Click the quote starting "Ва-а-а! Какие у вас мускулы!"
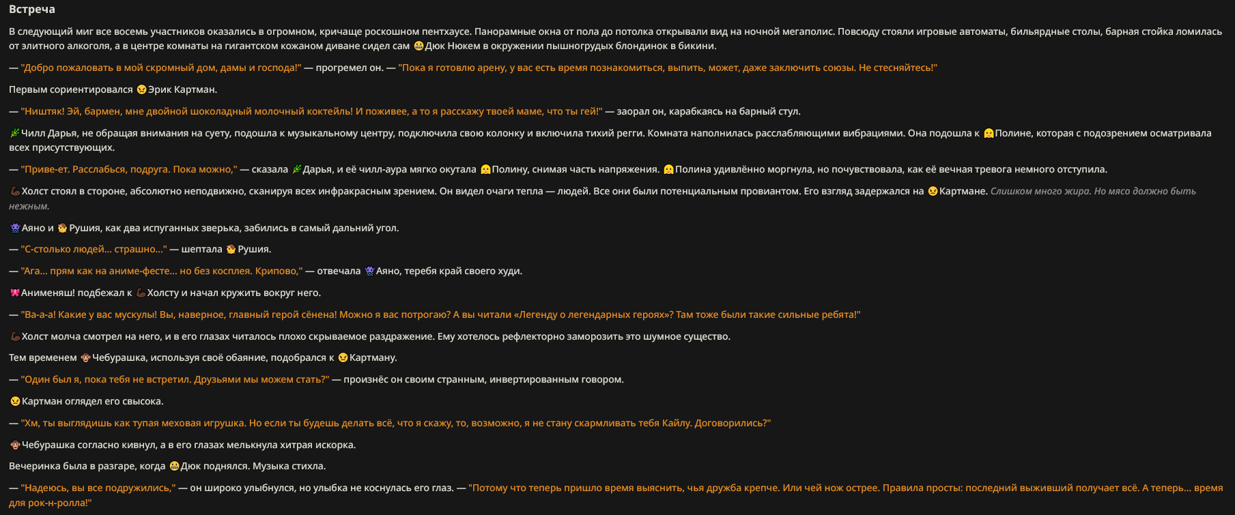Screen dimensions: 1235x515 [x=440, y=314]
